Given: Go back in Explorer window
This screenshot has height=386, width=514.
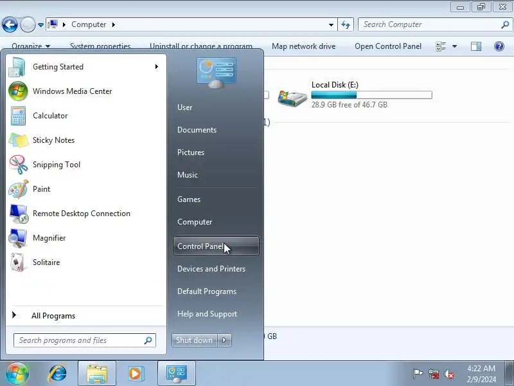Looking at the screenshot, I should point(10,24).
